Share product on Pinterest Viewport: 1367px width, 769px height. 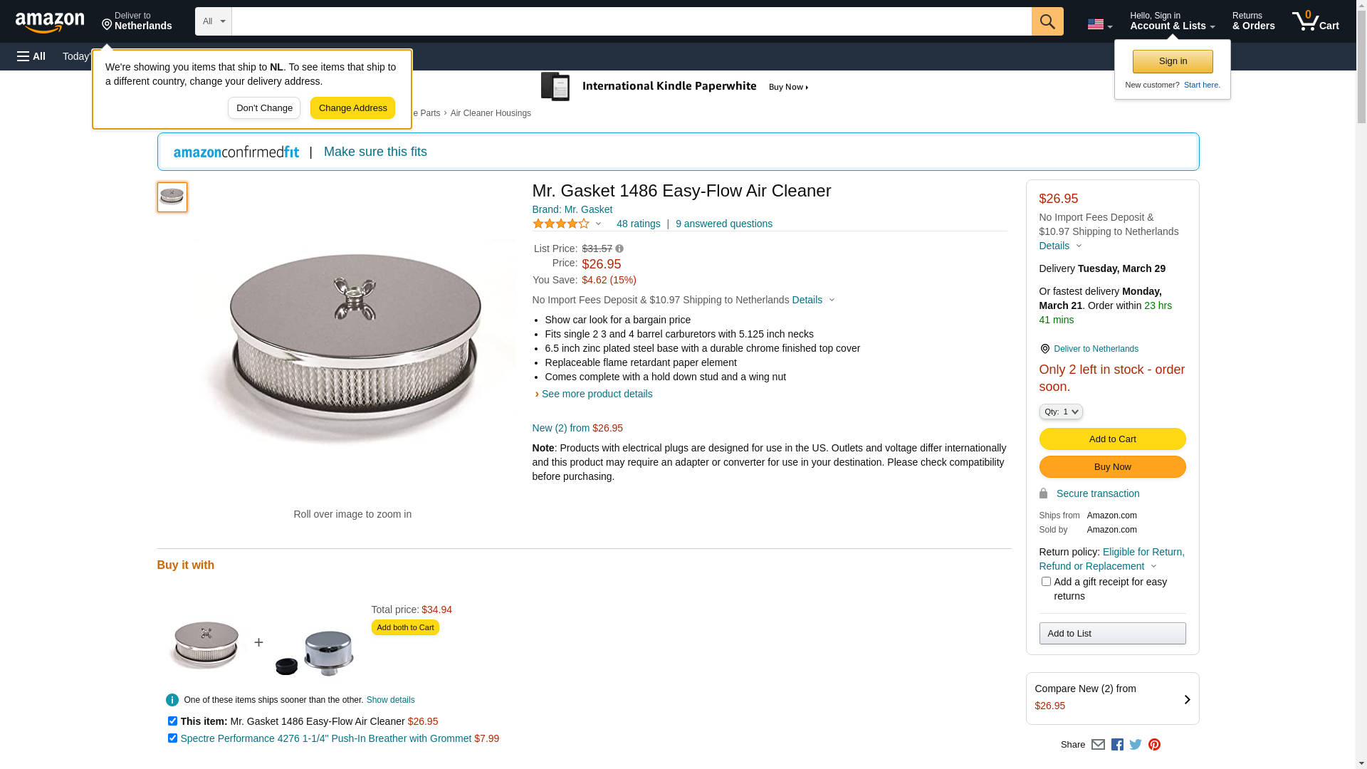coord(1154,745)
